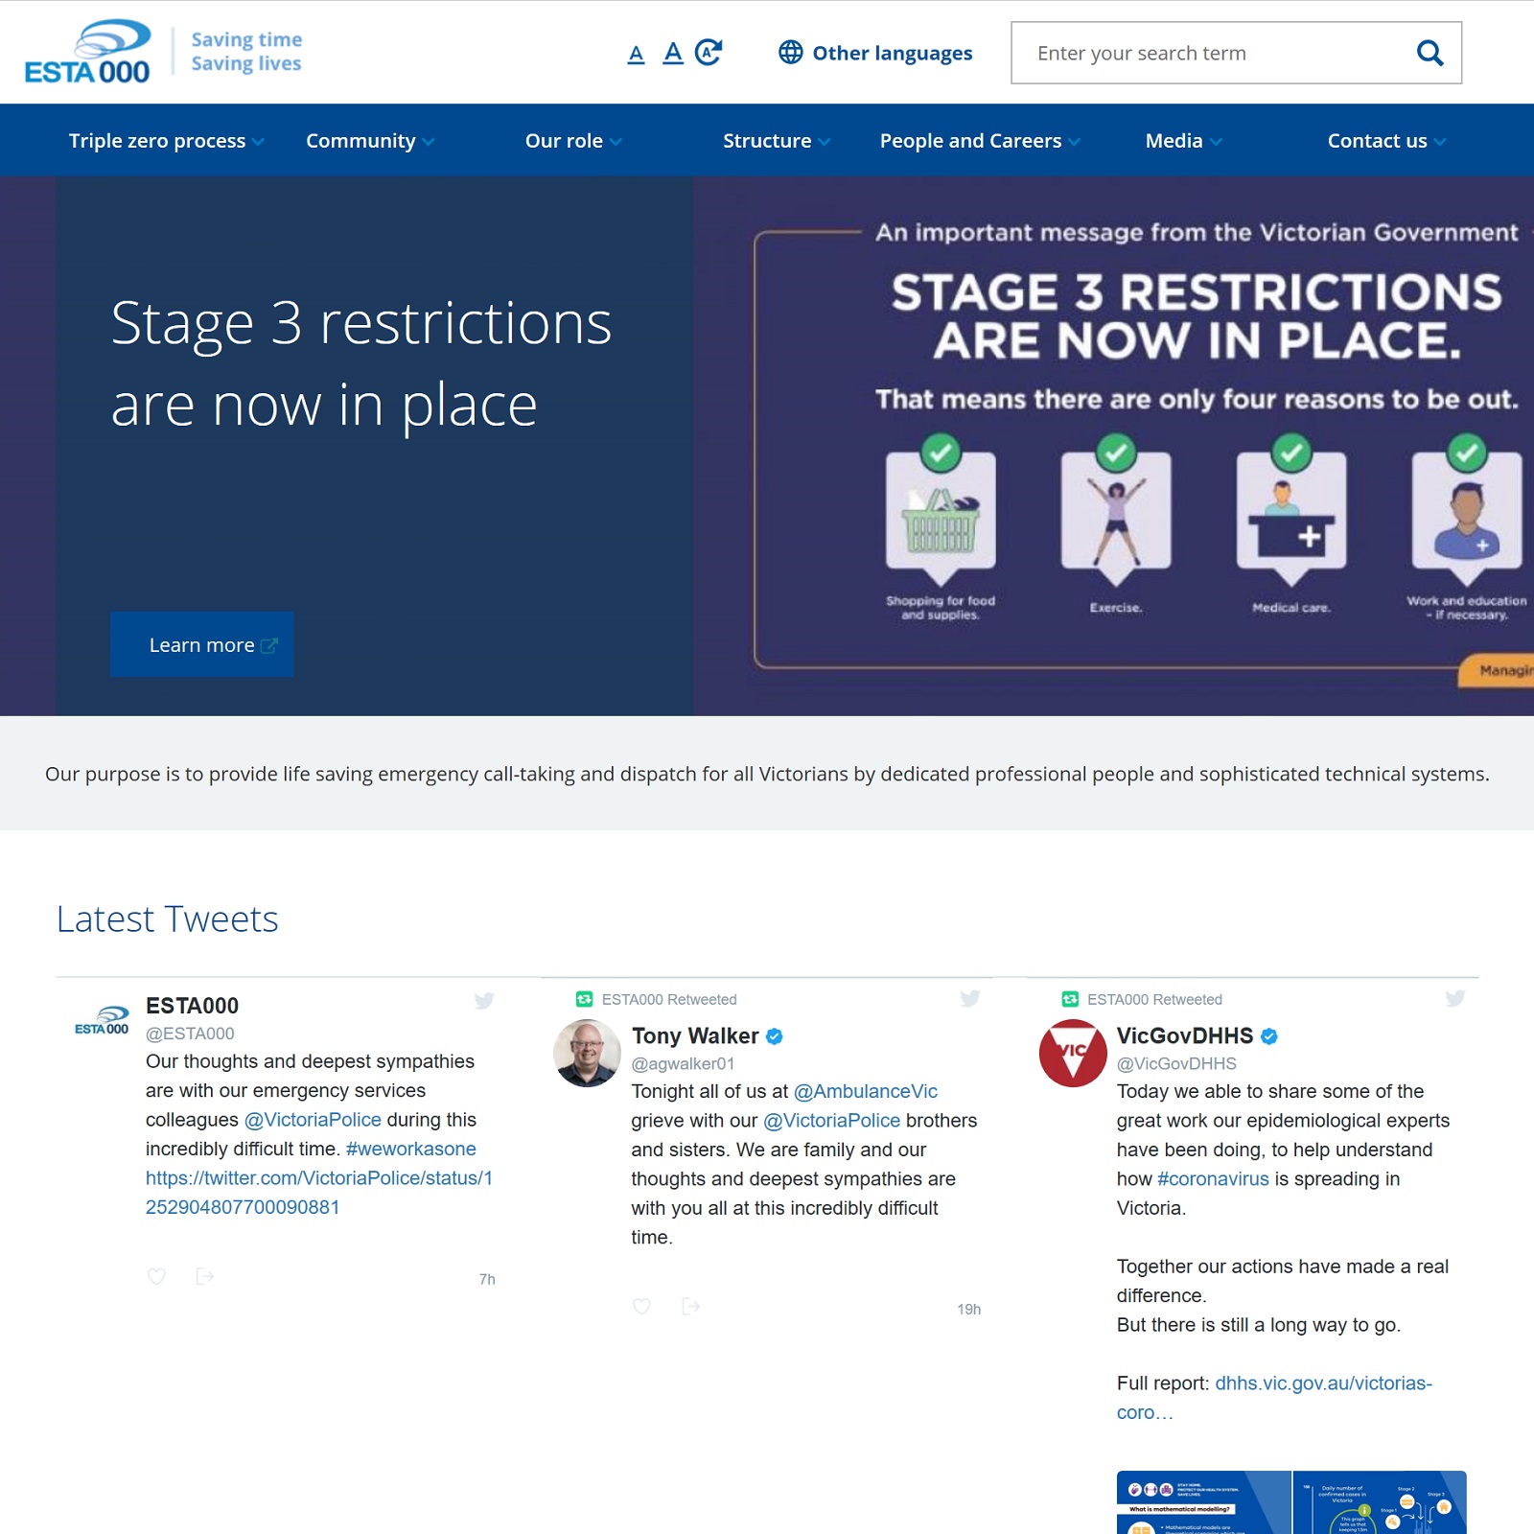Click verified badge next to Tony Walker

[x=775, y=1036]
